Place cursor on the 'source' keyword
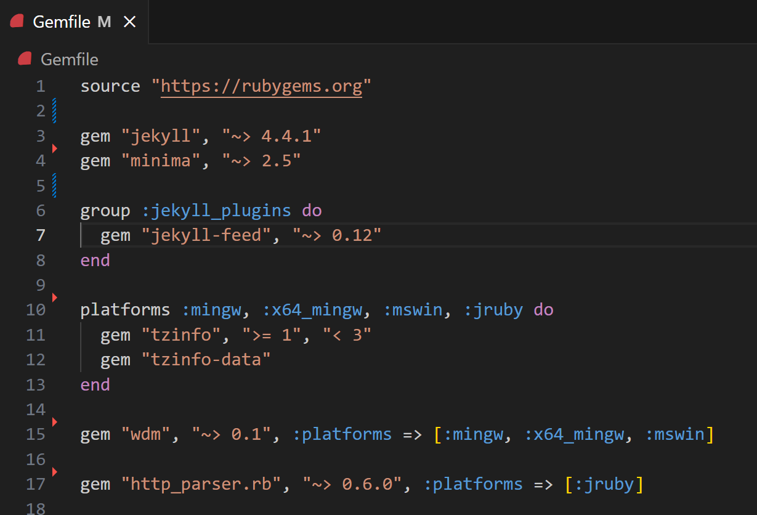The image size is (757, 515). coord(110,86)
